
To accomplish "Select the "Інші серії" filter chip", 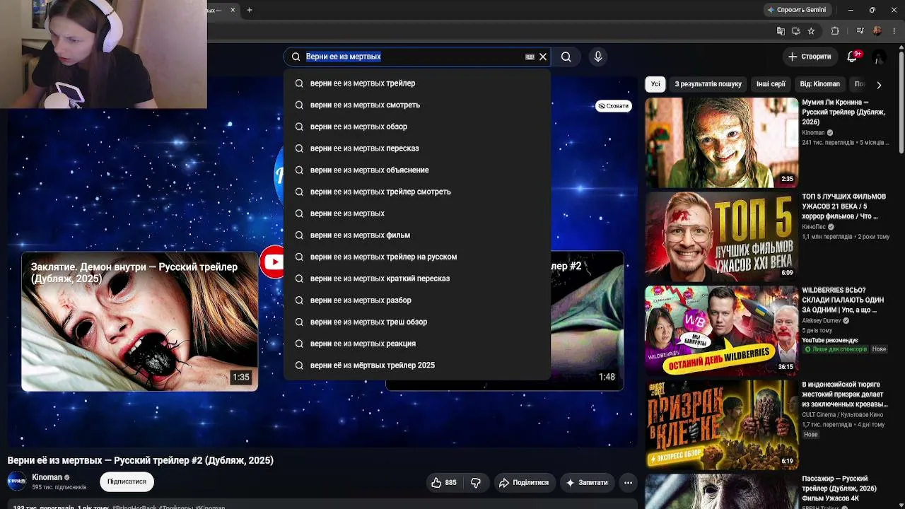I will 771,84.
